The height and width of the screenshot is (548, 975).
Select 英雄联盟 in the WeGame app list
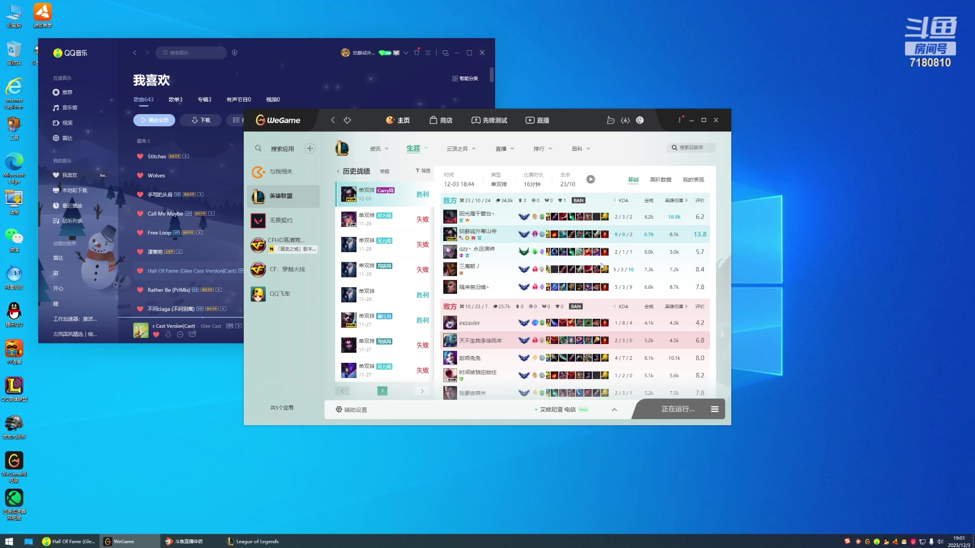pyautogui.click(x=283, y=196)
